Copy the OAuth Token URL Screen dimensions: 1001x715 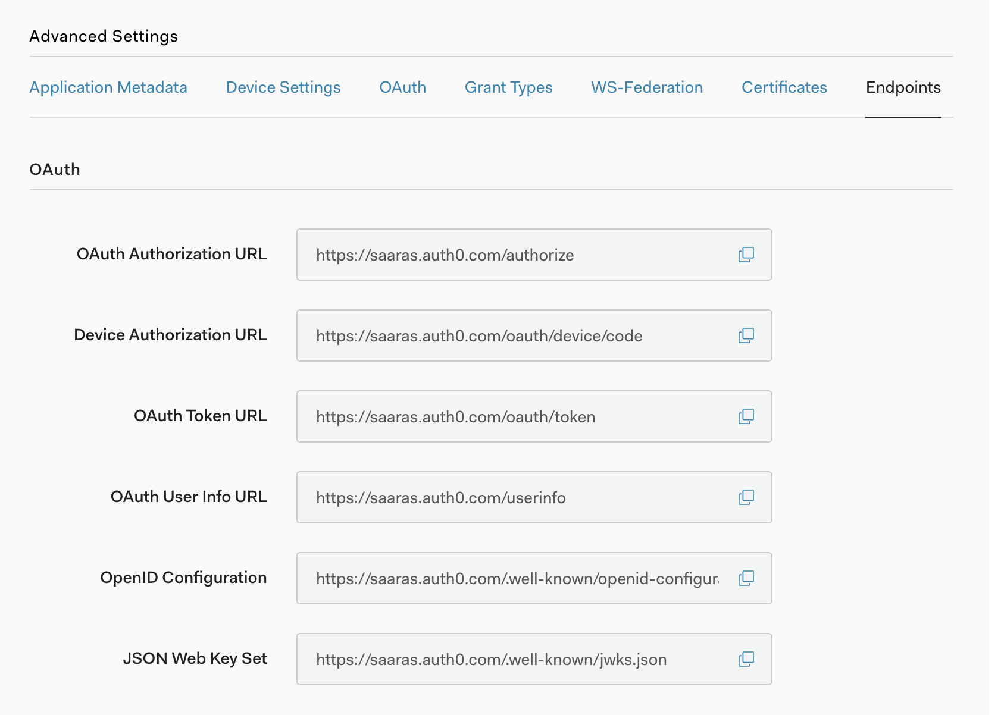tap(746, 416)
